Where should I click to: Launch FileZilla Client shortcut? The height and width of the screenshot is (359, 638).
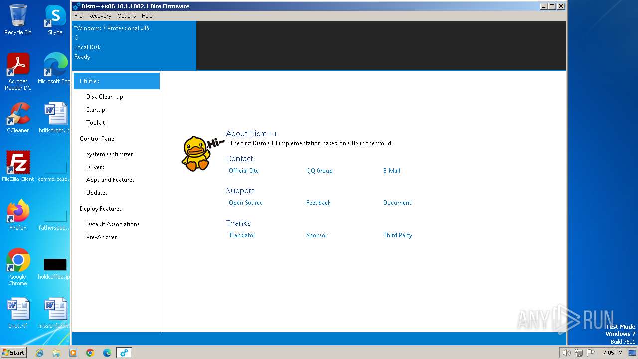coord(18,166)
